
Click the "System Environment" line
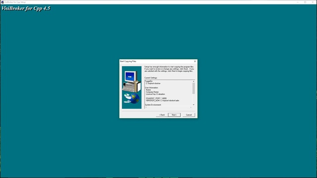click(153, 105)
